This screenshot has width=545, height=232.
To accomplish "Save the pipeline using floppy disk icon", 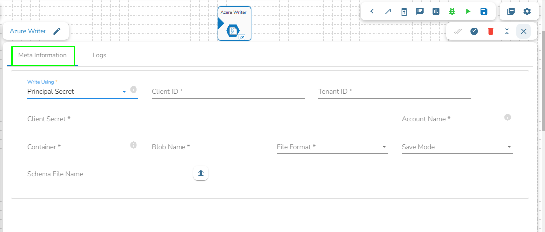I will (x=484, y=11).
